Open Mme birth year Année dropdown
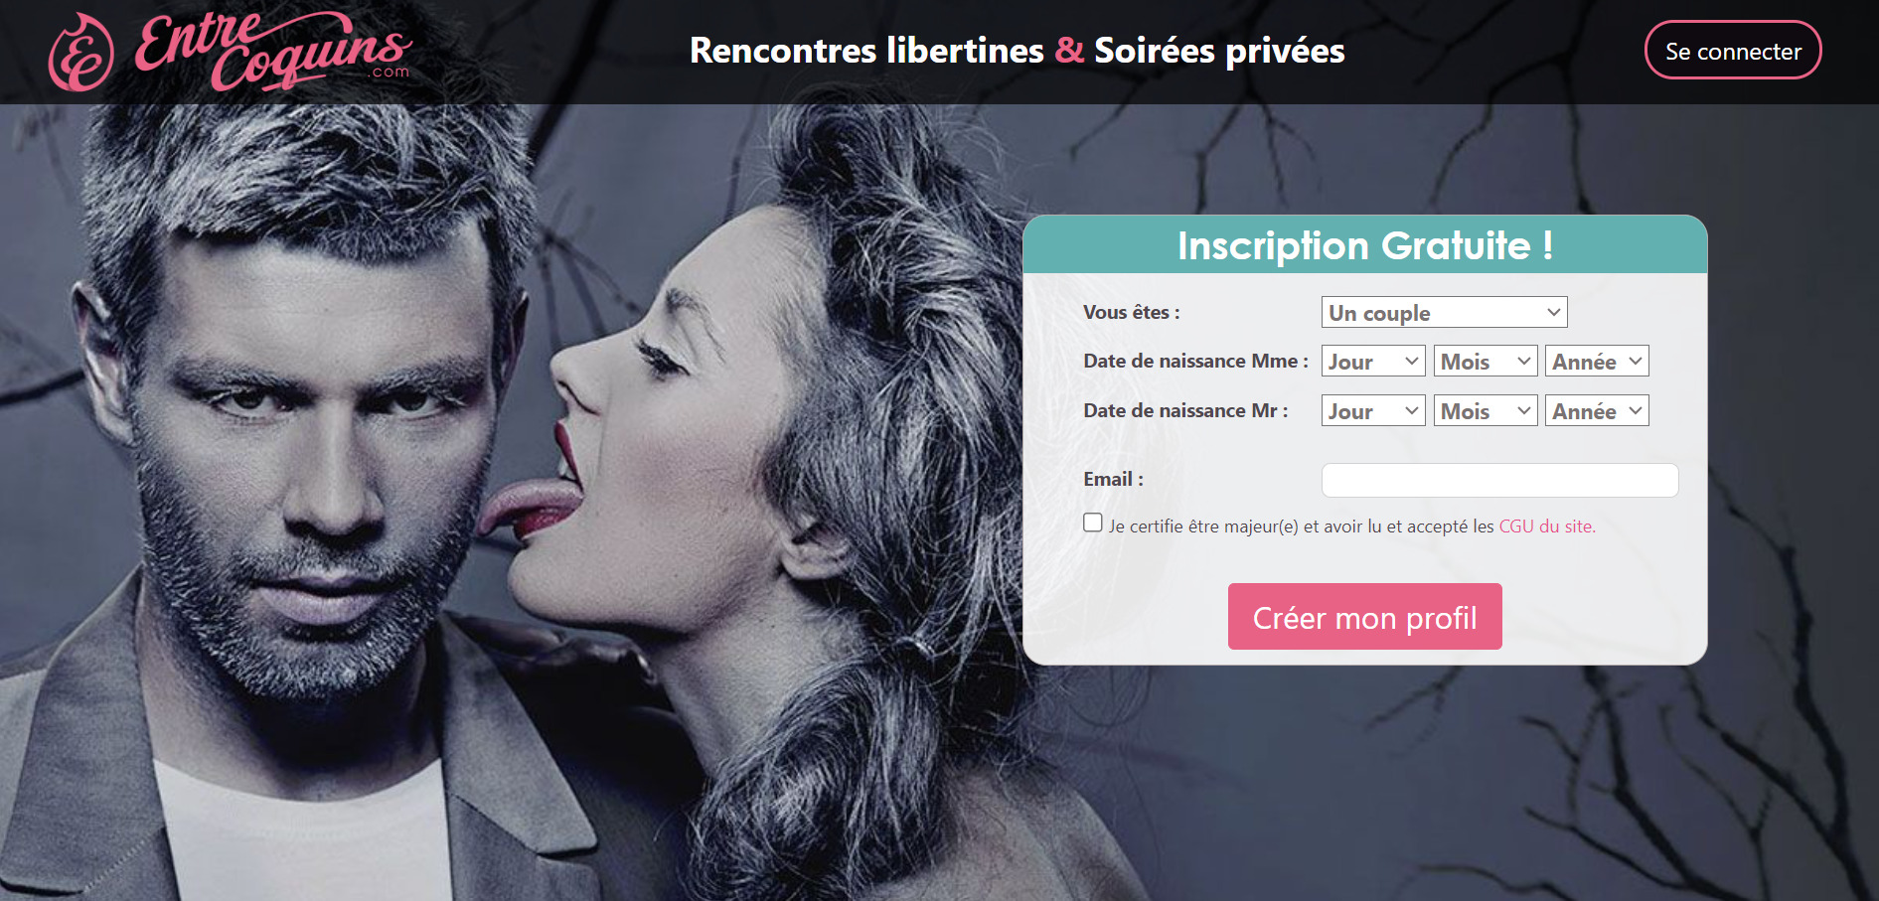 (1597, 361)
